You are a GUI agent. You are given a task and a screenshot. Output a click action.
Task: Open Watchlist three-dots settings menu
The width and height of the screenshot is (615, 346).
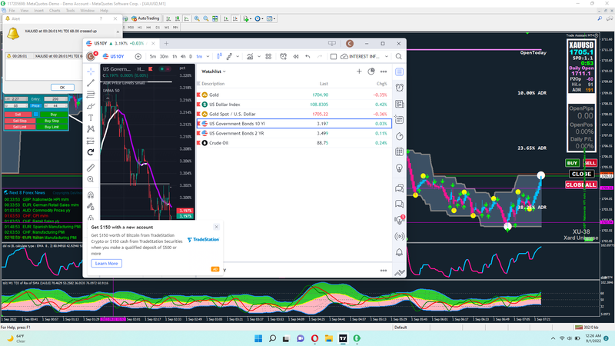383,72
